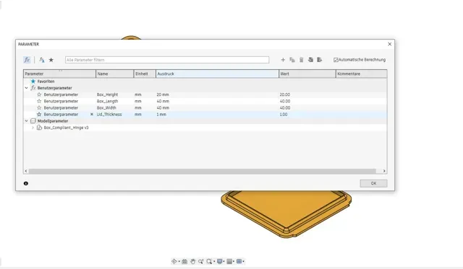The height and width of the screenshot is (269, 463).
Task: Select the Box_Length name cell
Action: pos(108,101)
